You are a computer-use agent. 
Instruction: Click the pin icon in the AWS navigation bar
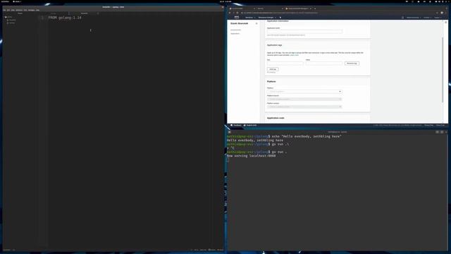pos(280,18)
